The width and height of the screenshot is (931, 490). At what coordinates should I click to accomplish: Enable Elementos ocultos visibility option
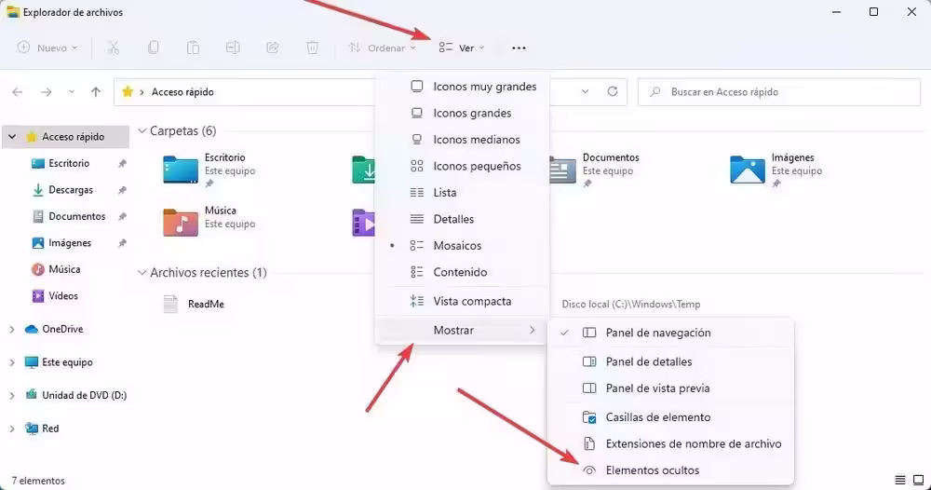coord(652,470)
